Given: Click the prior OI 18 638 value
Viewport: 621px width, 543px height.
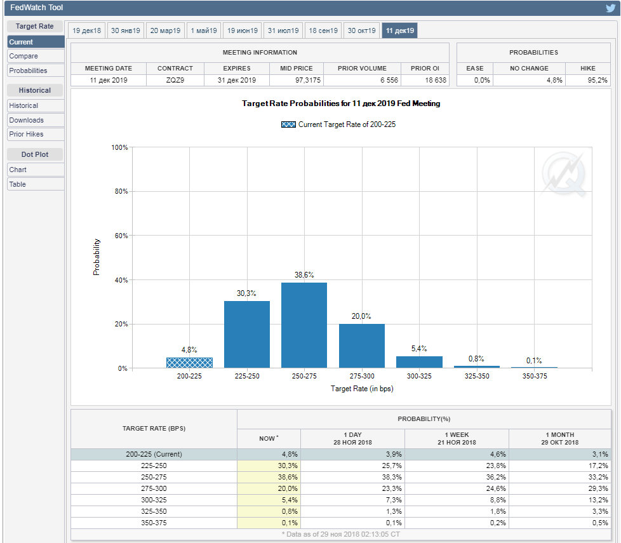Looking at the screenshot, I should point(436,80).
